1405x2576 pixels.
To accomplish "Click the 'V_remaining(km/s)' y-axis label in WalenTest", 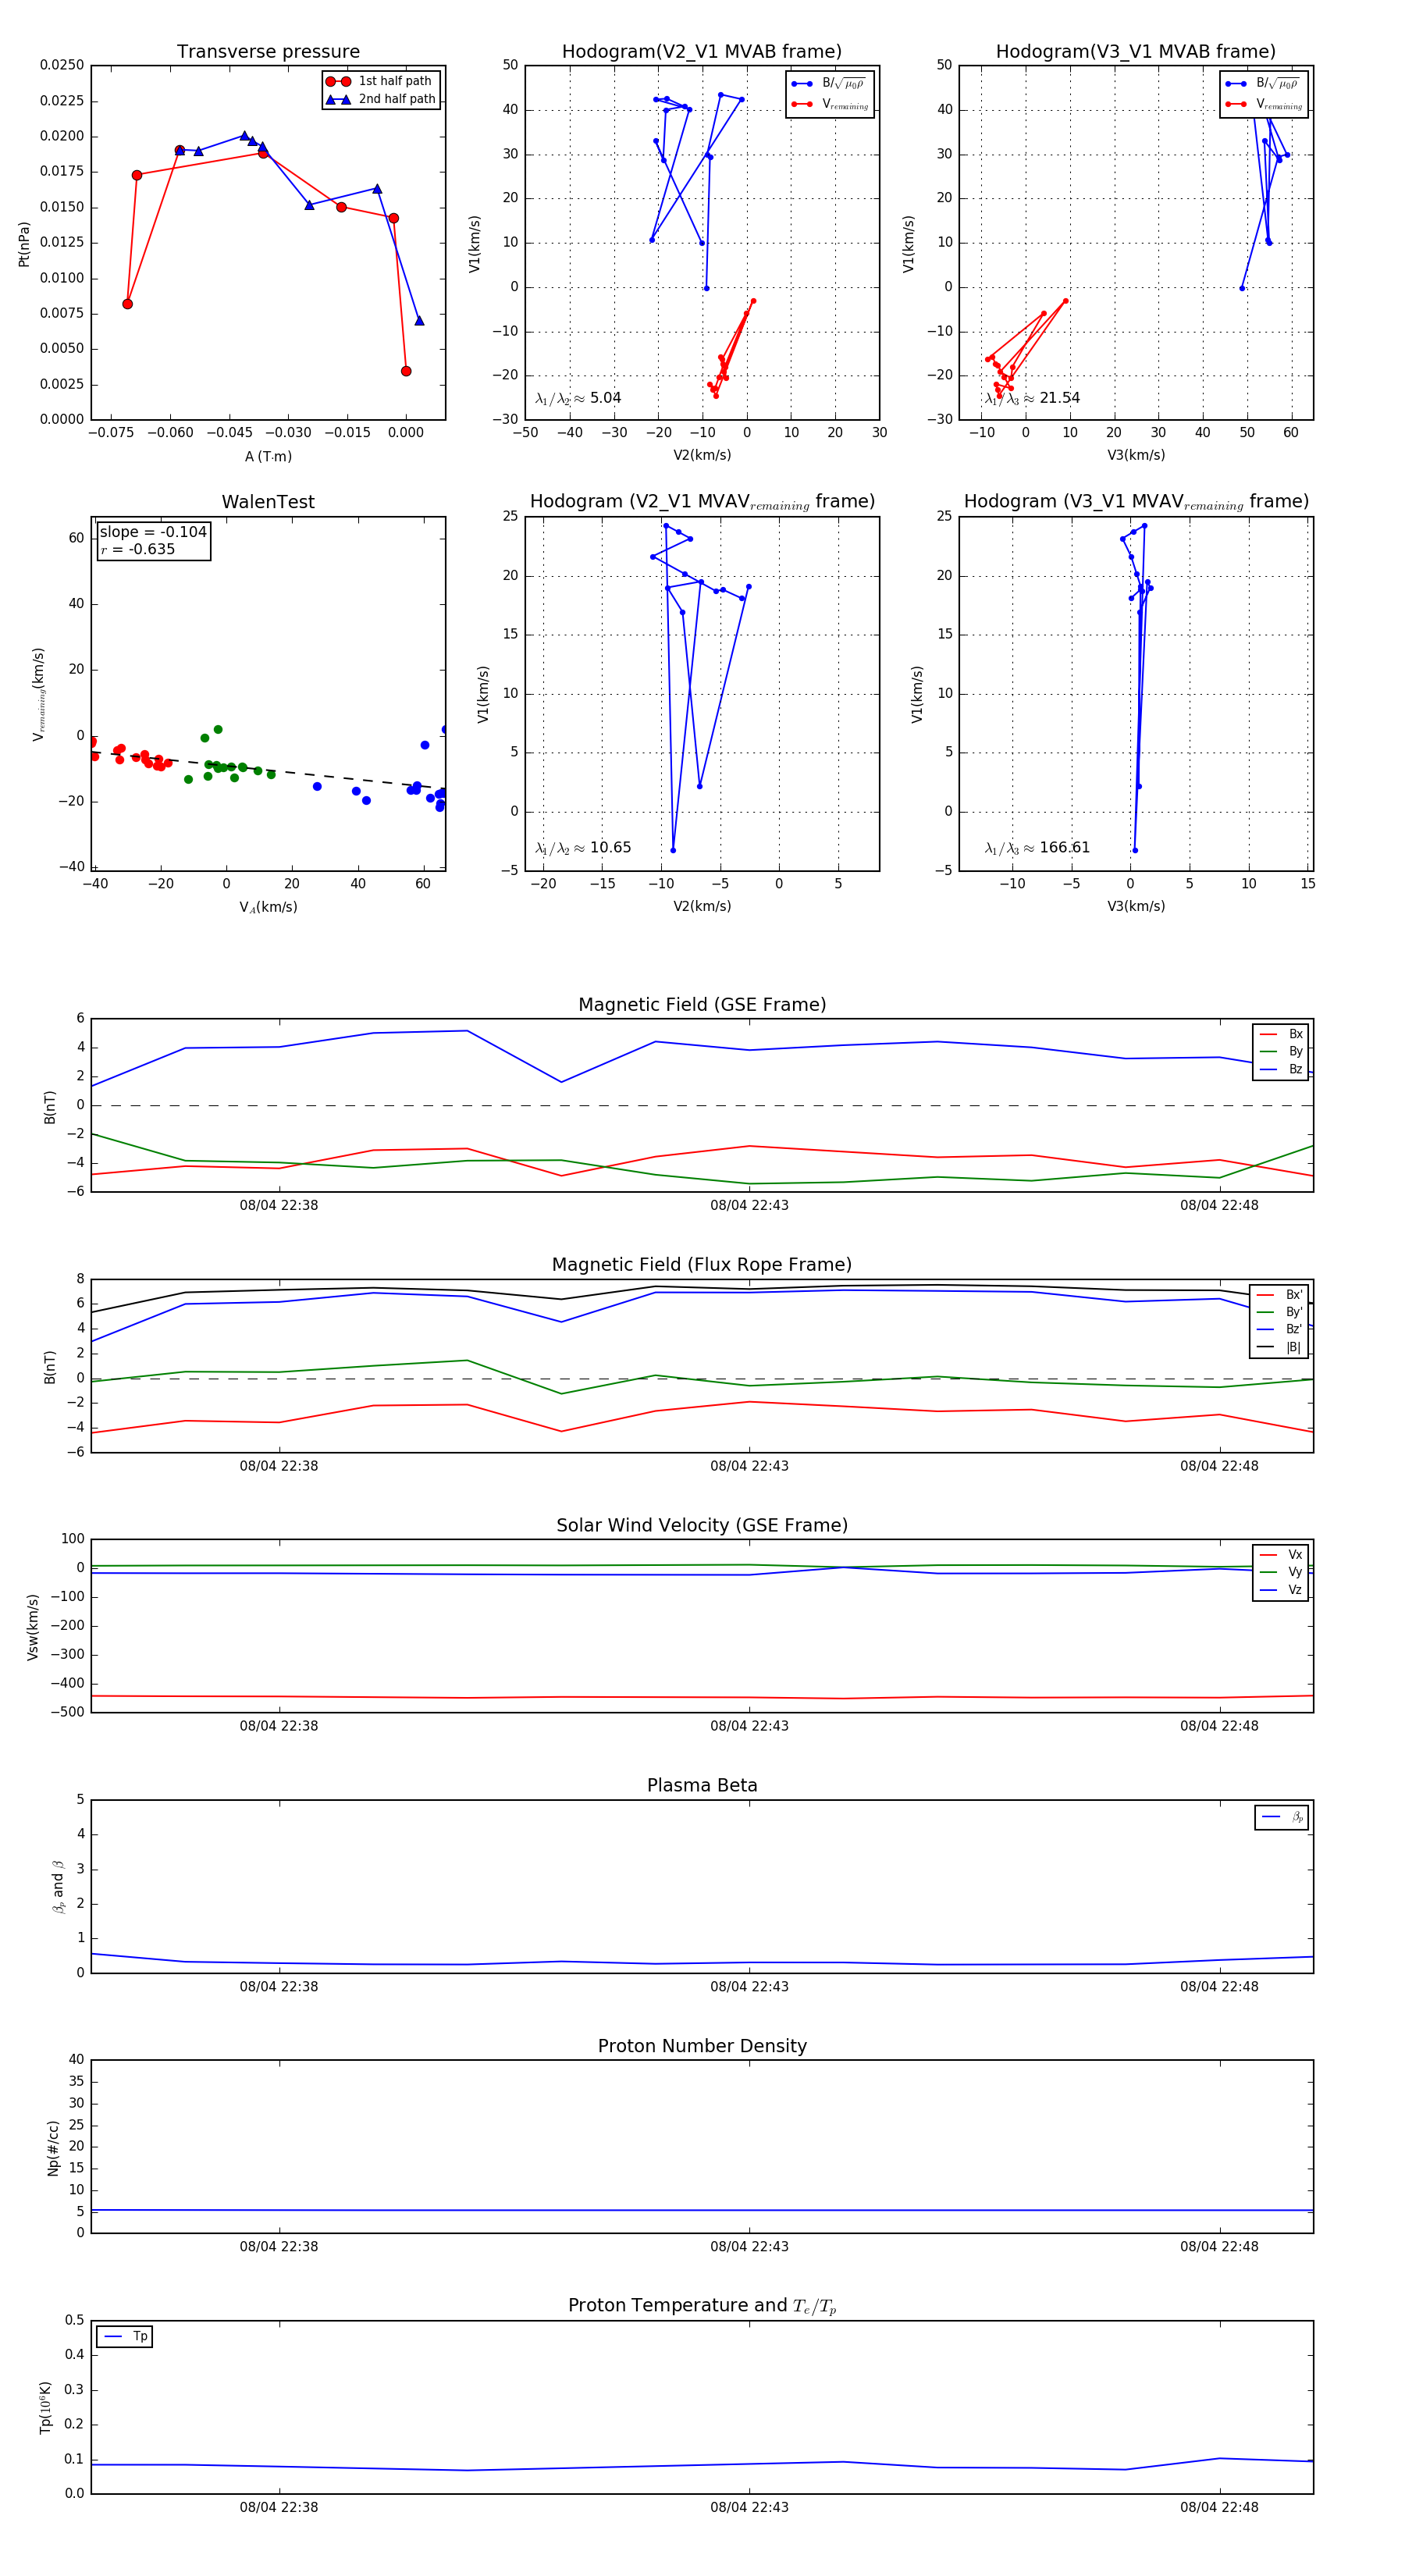I will 38,694.
